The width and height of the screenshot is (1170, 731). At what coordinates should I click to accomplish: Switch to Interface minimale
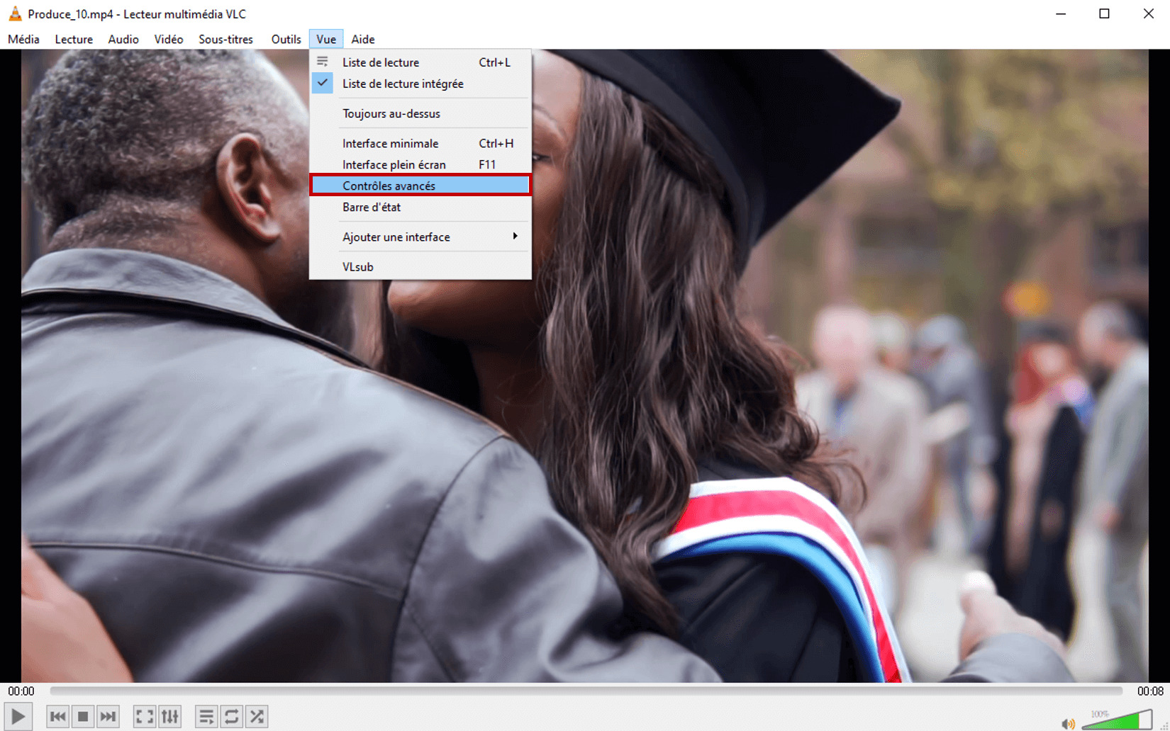tap(390, 142)
